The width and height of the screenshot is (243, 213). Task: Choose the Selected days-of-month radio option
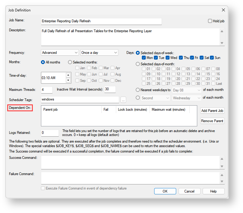pyautogui.click(x=138, y=64)
